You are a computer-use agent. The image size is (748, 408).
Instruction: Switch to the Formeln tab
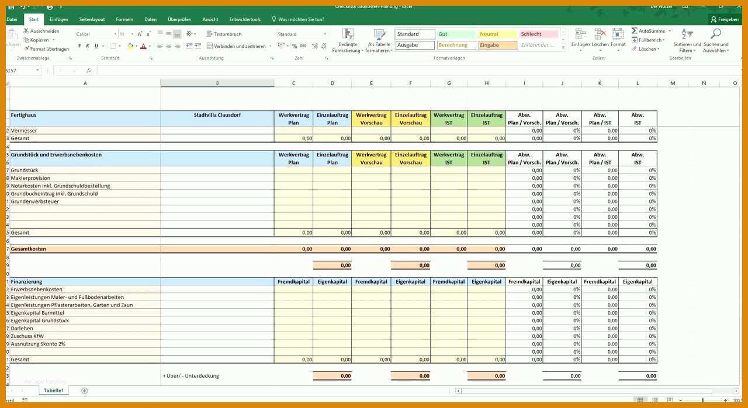tap(124, 19)
